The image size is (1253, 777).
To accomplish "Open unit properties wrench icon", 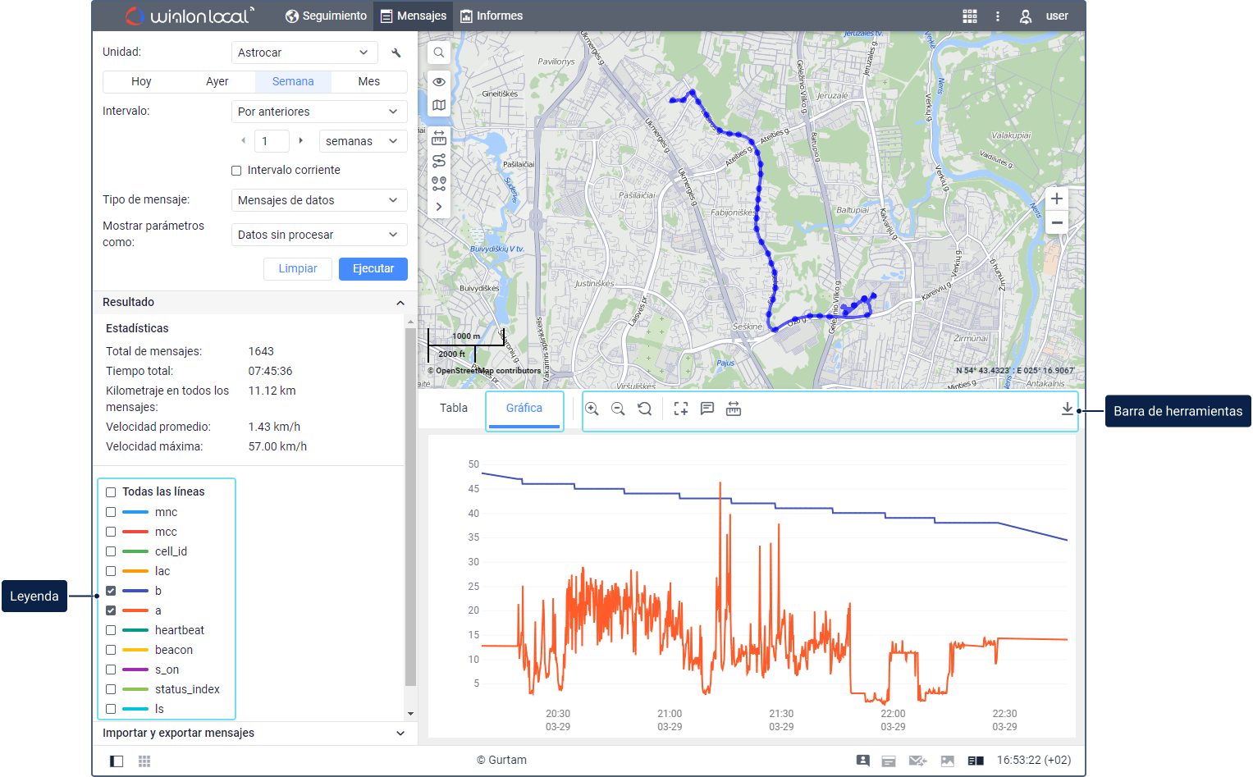I will tap(396, 53).
